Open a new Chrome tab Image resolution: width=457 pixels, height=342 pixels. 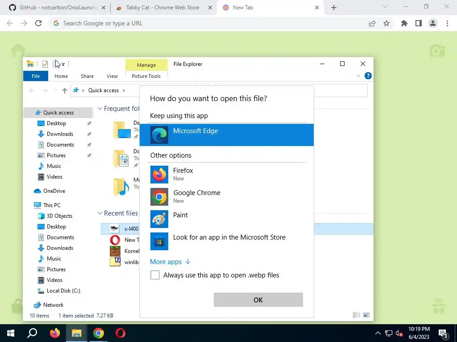pos(334,8)
